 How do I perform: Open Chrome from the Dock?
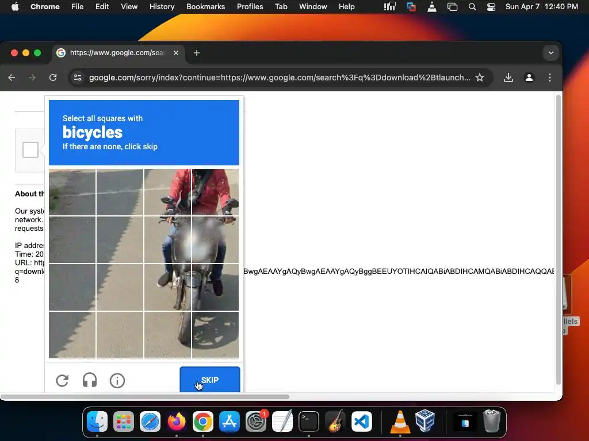pos(203,421)
